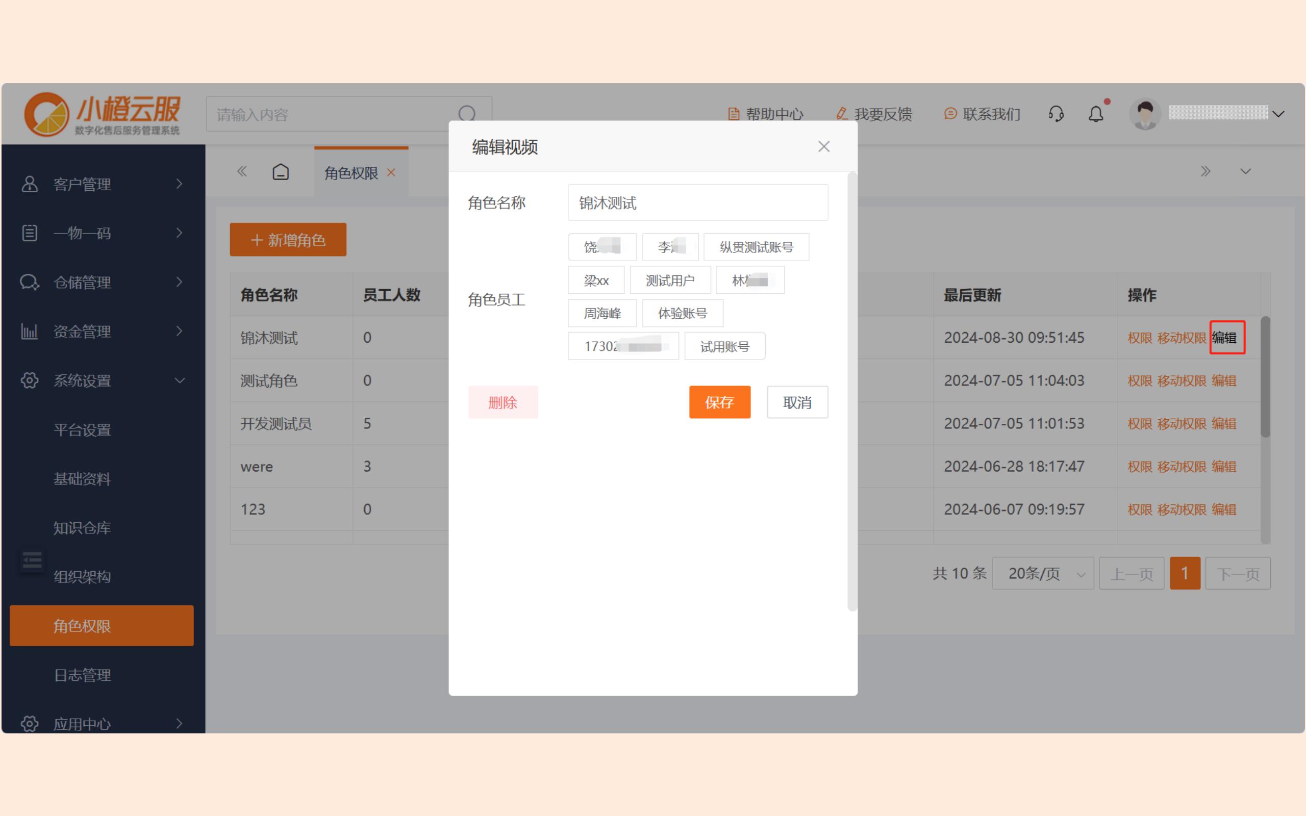Click the notification bell icon

1095,114
